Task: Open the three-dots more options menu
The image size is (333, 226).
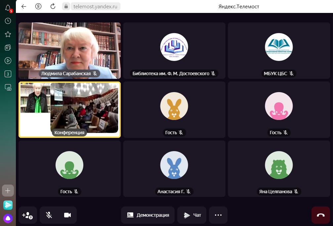Action: [218, 215]
